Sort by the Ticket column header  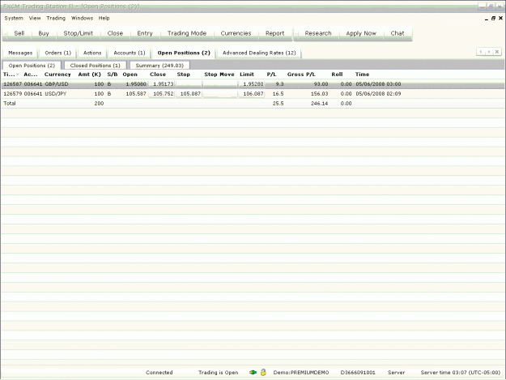(11, 75)
